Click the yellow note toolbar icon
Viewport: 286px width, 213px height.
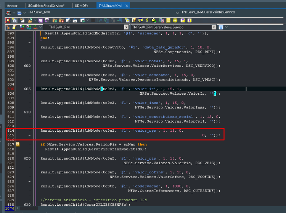pyautogui.click(x=168, y=20)
